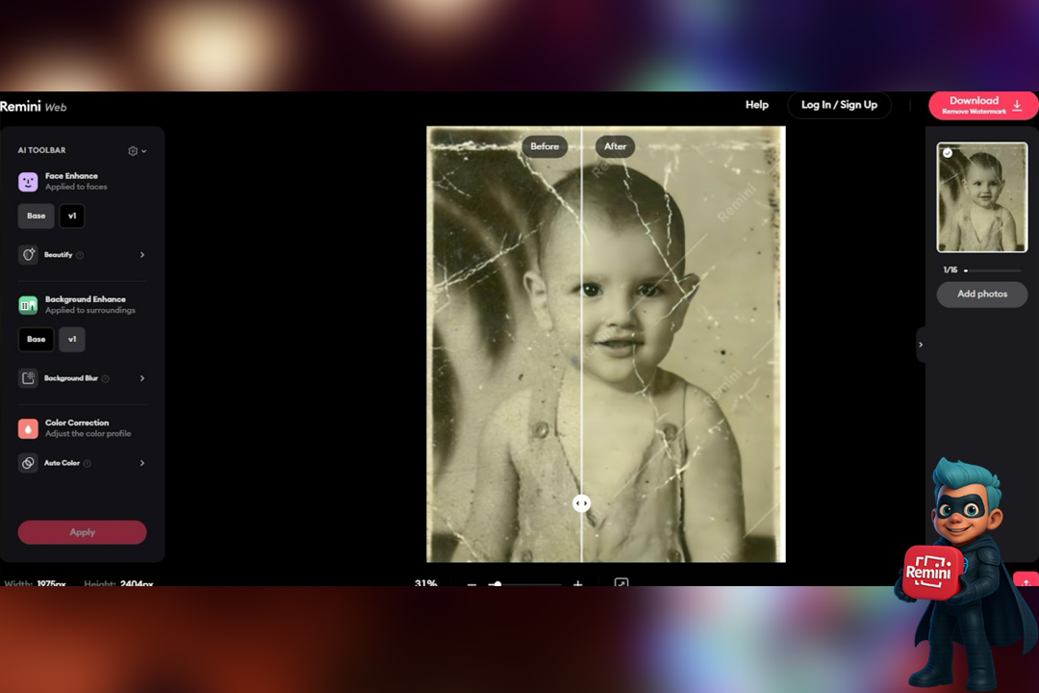Click the Background Enhance green icon
The height and width of the screenshot is (693, 1039).
28,305
